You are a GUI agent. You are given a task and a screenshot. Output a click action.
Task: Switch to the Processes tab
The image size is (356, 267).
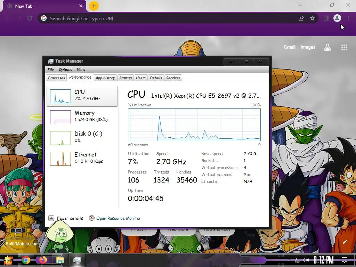point(56,78)
